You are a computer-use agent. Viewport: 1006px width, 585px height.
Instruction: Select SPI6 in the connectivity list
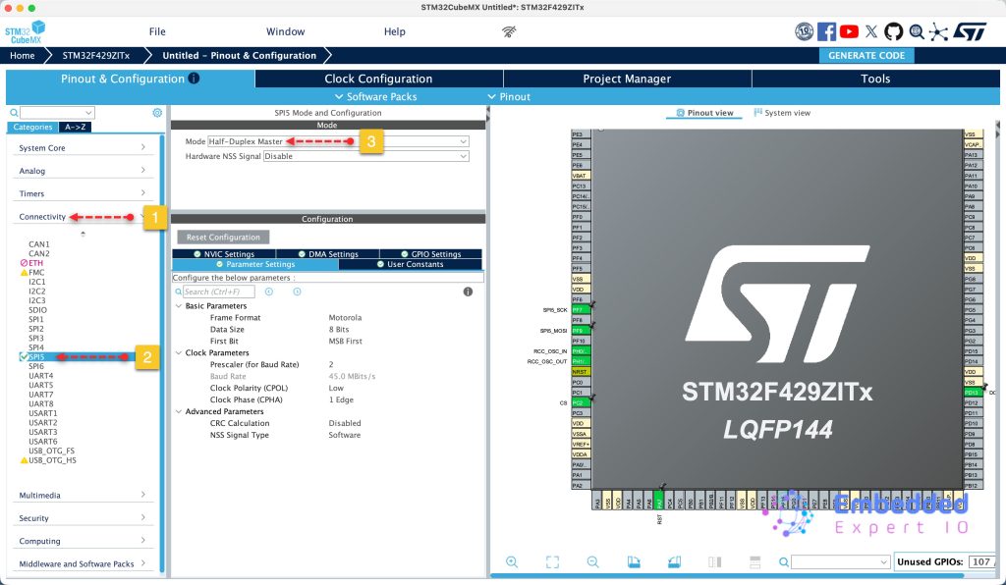coord(36,366)
